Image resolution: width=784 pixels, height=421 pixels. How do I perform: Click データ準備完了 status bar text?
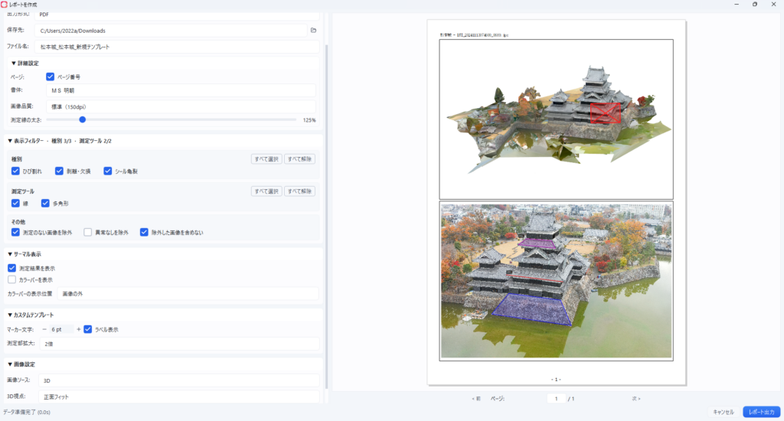point(27,413)
